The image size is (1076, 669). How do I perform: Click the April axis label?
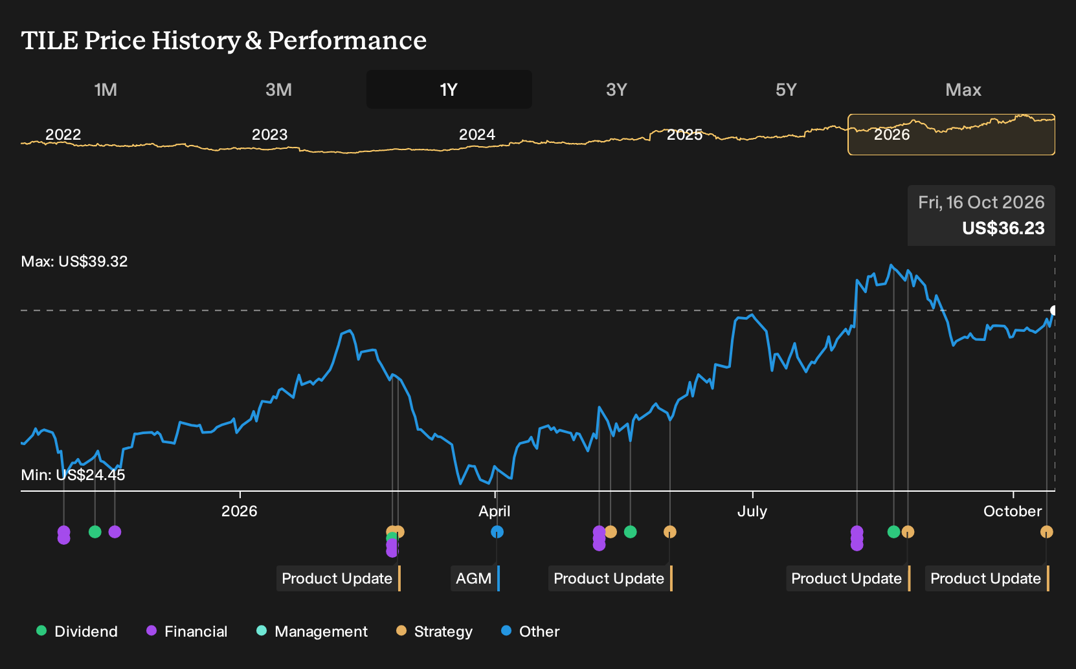click(495, 511)
